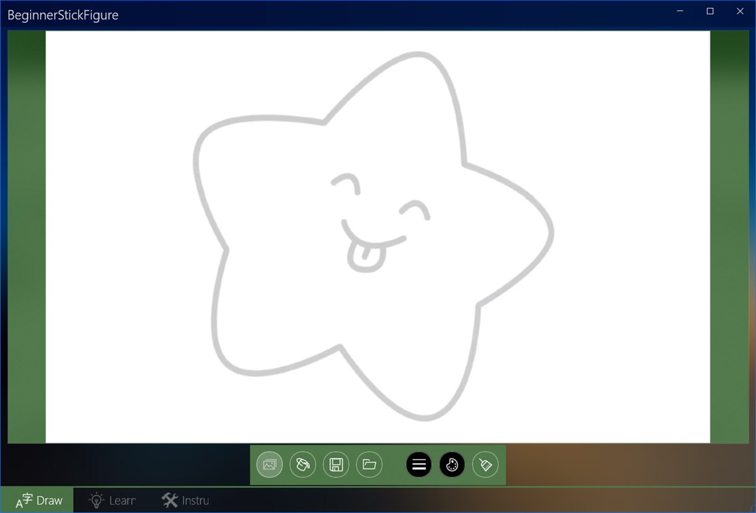Click the tools icon on the Instructions tab

[x=168, y=500]
